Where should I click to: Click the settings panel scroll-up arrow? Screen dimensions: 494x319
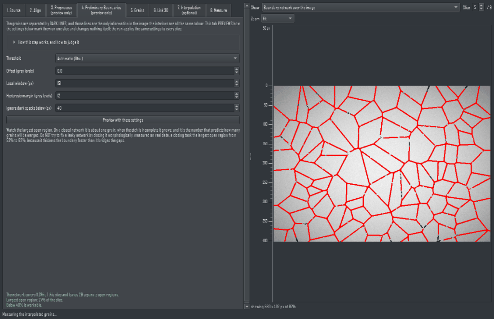(247, 6)
